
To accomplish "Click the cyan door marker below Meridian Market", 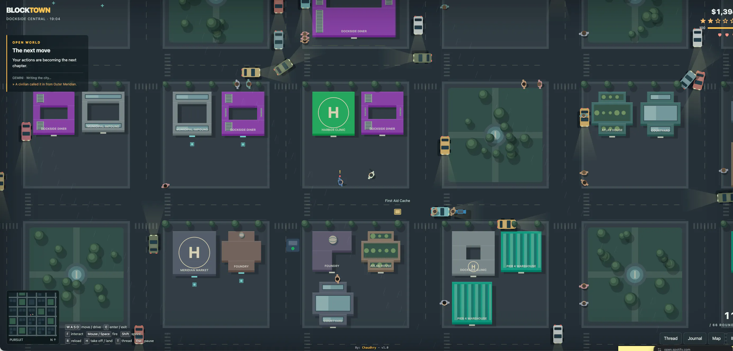I will (194, 284).
